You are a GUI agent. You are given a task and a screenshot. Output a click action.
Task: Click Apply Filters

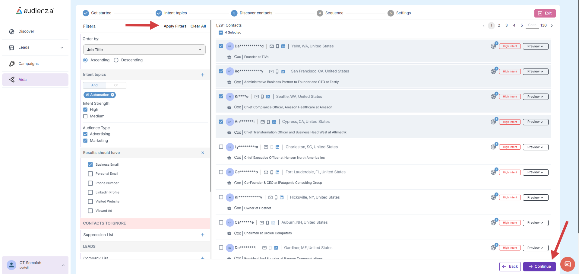[x=175, y=26]
